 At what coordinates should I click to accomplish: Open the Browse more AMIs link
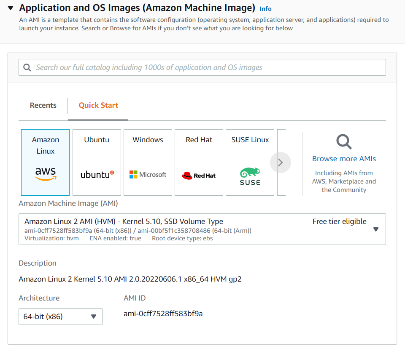343,159
